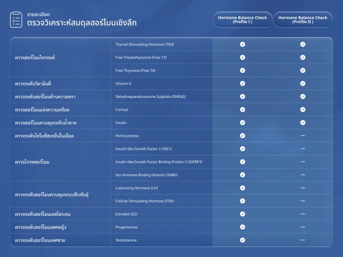Click the Profile I checkmark for Cortisol
The height and width of the screenshot is (257, 343).
[242, 110]
